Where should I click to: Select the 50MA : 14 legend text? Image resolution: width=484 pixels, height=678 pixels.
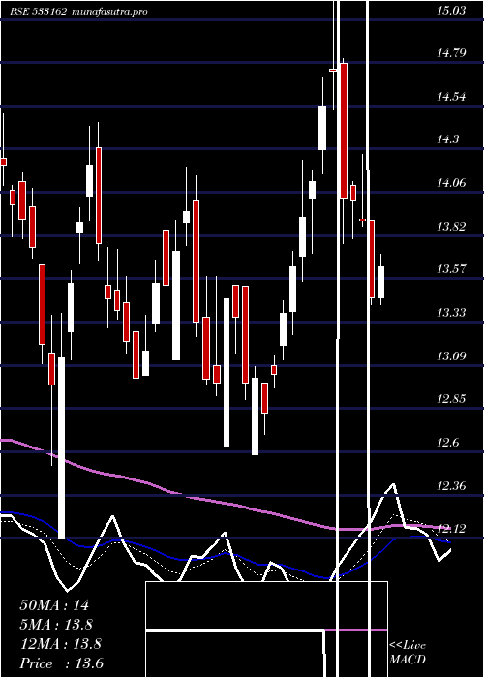point(54,605)
